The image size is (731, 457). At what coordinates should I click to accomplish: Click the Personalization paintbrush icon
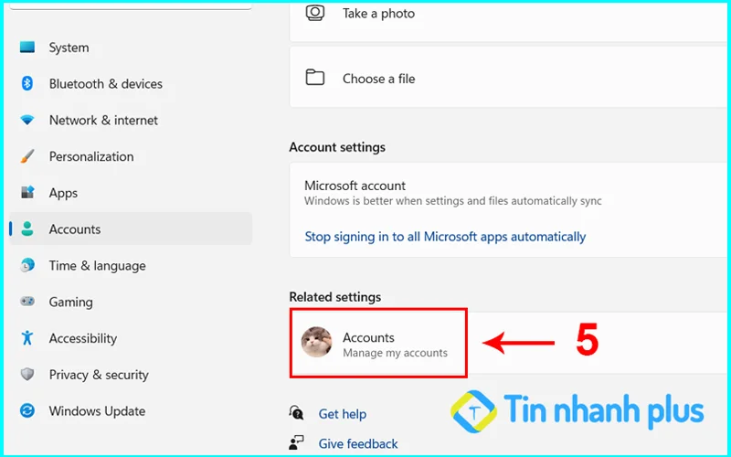coord(27,156)
